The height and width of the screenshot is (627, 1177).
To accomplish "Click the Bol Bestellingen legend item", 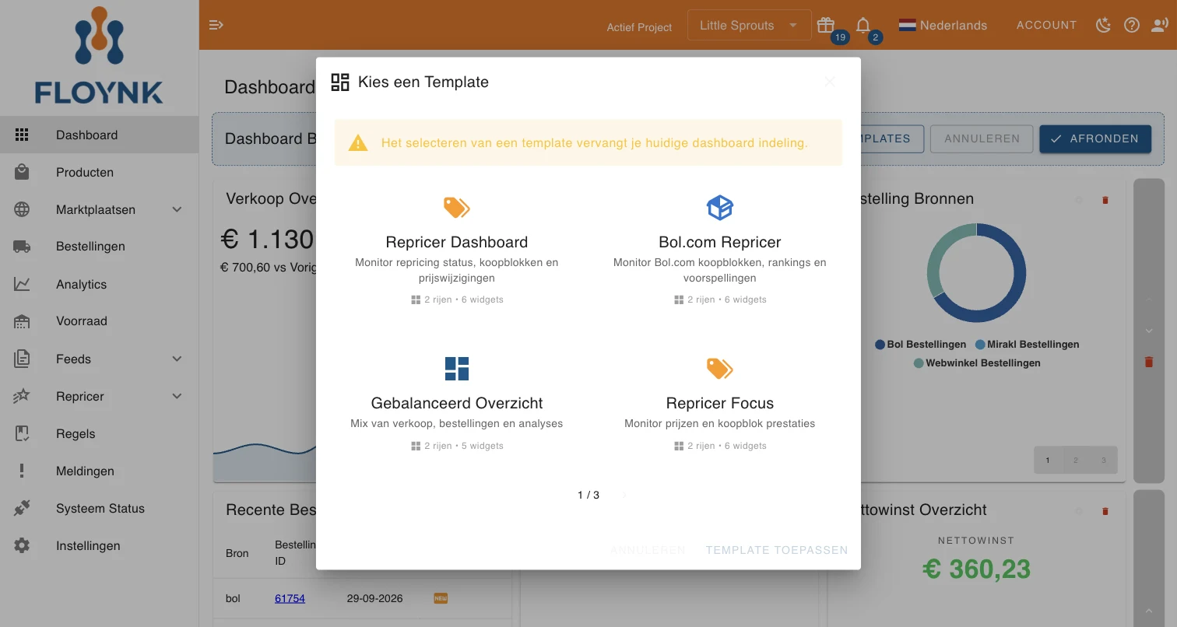I will (921, 344).
